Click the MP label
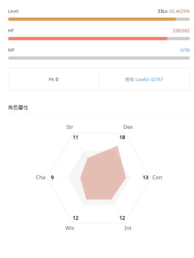 [x=11, y=50]
